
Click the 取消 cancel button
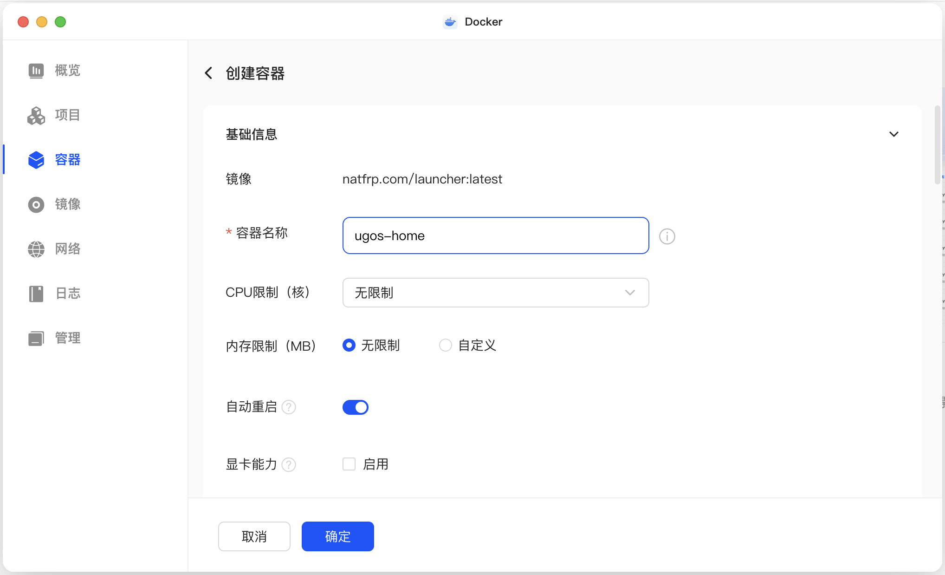point(254,536)
